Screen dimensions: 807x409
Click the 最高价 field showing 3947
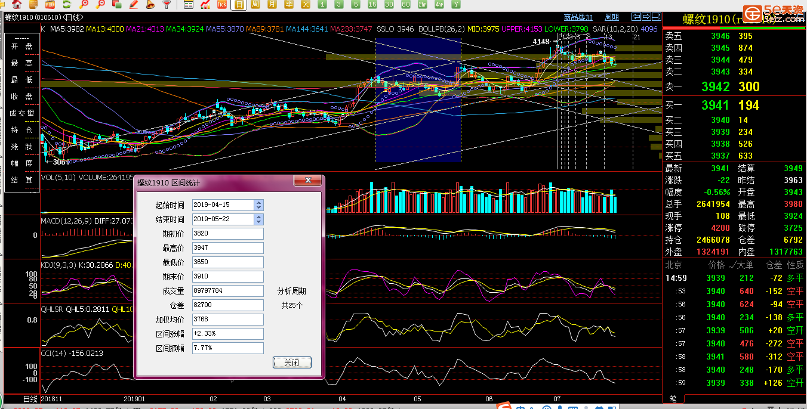pyautogui.click(x=228, y=248)
